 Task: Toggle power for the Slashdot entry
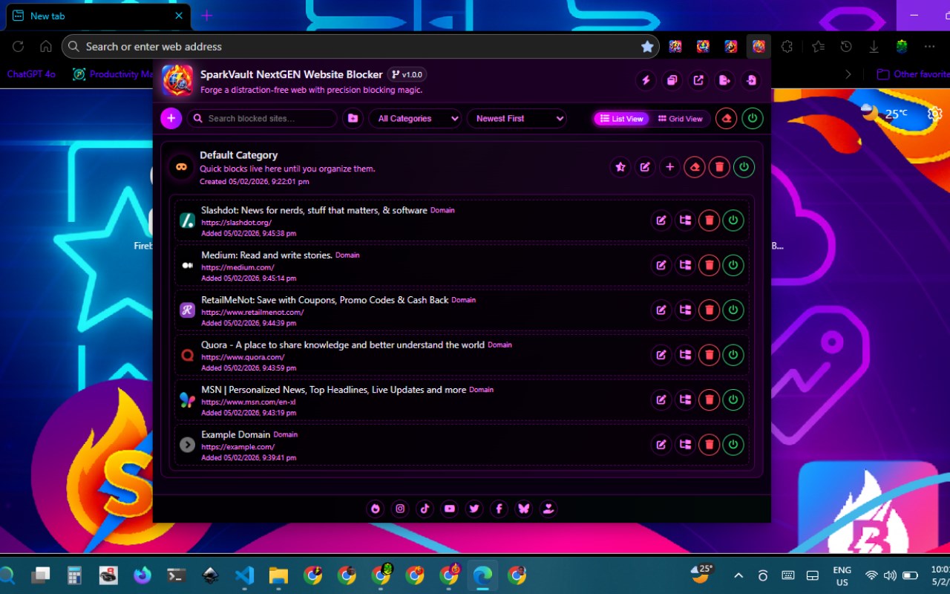pyautogui.click(x=733, y=221)
